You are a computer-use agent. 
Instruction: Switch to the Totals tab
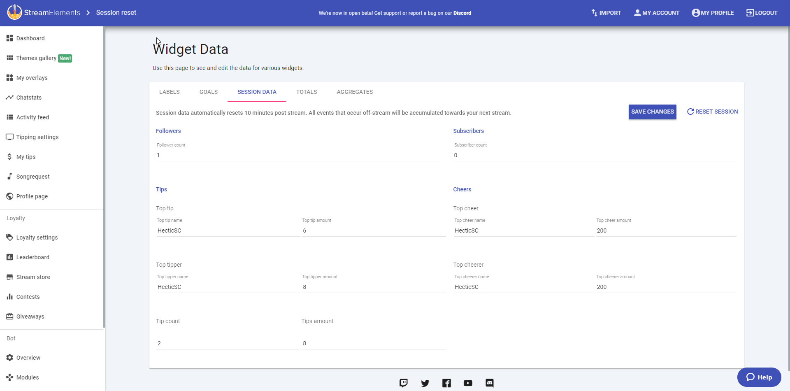pos(307,92)
